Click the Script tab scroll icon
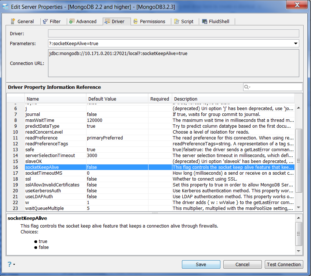311x276 pixels. pyautogui.click(x=176, y=21)
